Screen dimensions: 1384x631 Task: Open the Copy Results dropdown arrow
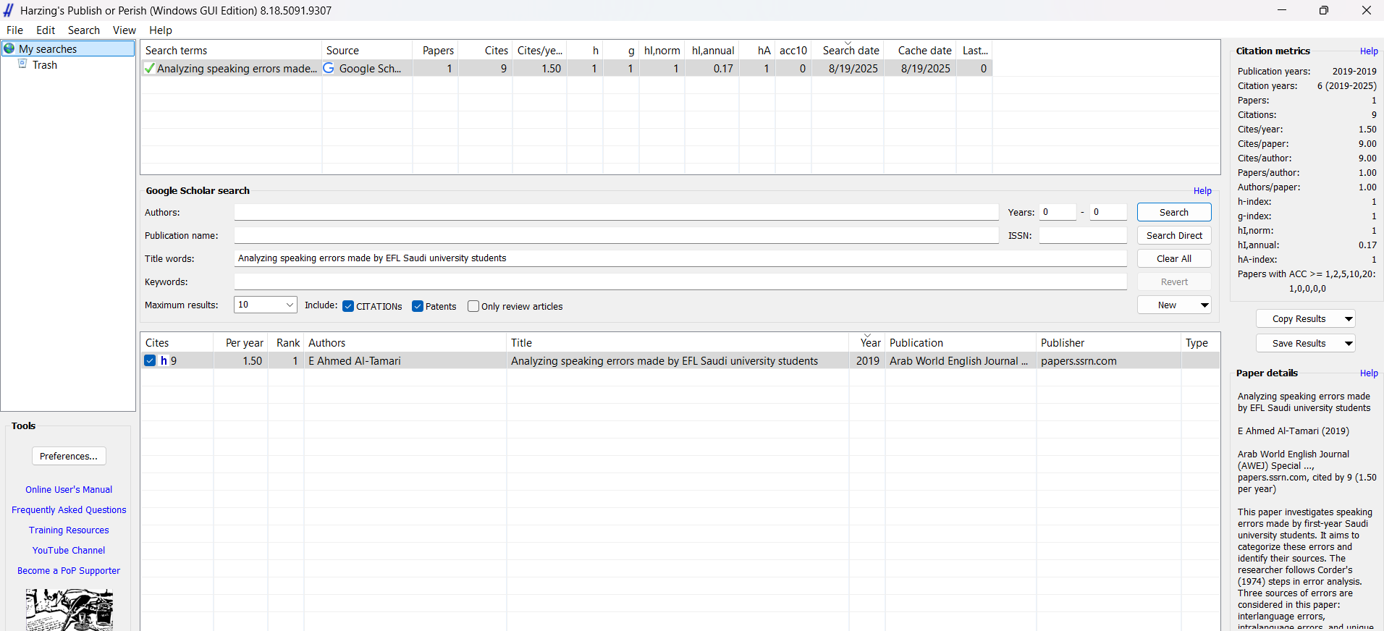tap(1349, 319)
